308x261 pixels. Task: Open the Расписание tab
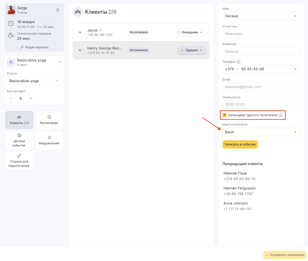[x=49, y=120]
